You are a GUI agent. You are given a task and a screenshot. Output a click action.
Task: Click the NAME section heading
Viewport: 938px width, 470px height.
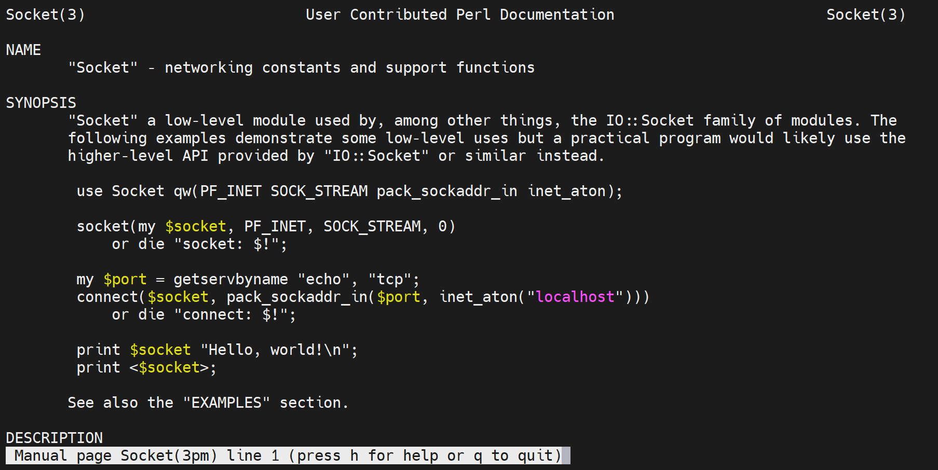tap(23, 50)
